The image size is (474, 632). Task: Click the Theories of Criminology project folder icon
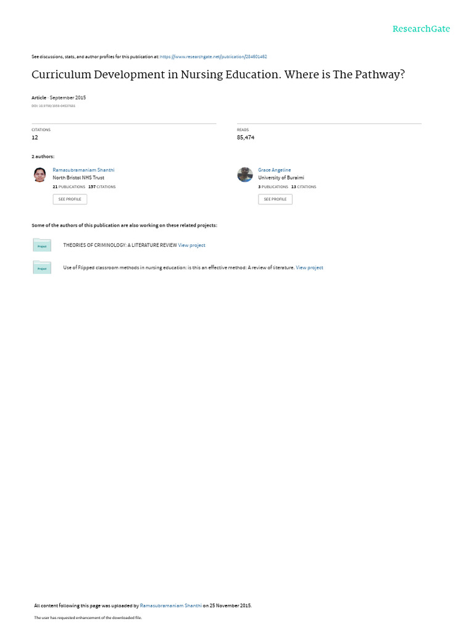click(x=42, y=245)
